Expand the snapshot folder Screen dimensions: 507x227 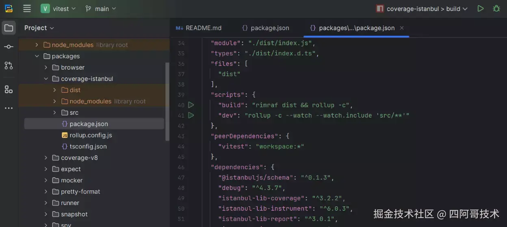46,214
